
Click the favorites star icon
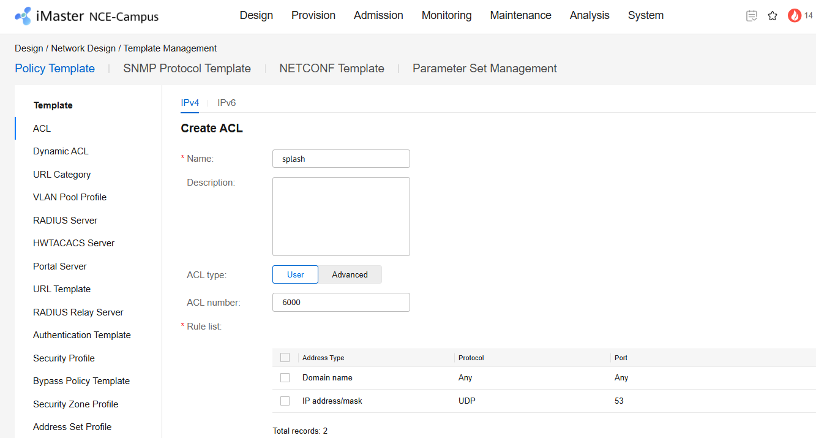[x=773, y=16]
